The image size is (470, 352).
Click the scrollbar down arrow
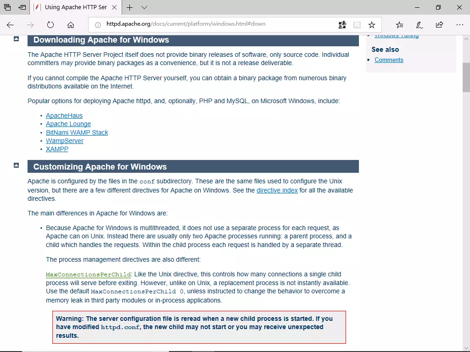466,348
